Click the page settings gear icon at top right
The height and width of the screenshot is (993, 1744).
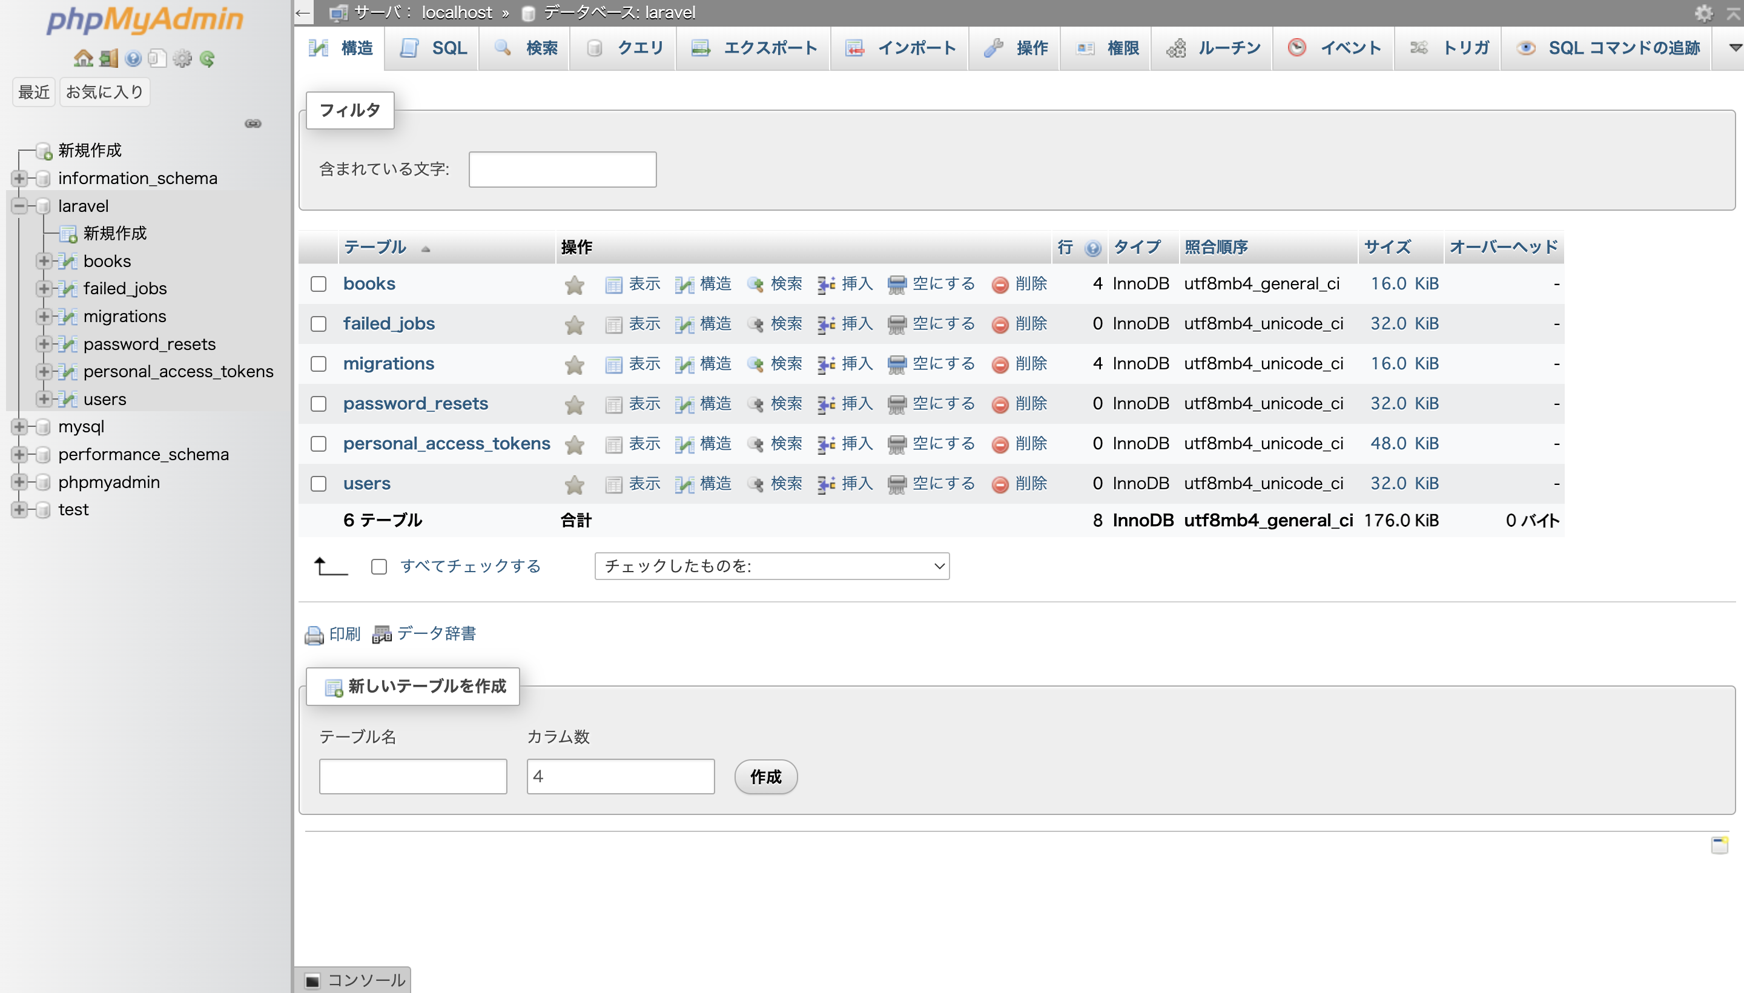(x=1703, y=13)
